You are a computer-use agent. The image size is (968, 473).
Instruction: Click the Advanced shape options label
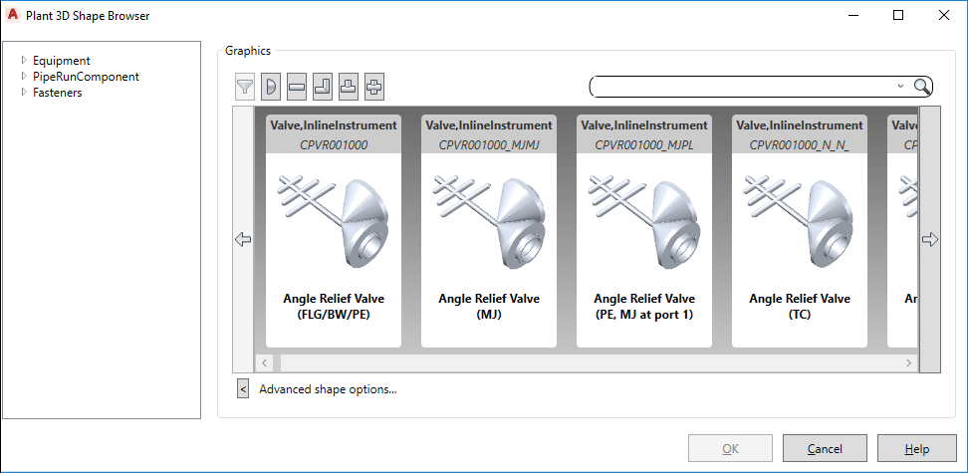click(328, 389)
